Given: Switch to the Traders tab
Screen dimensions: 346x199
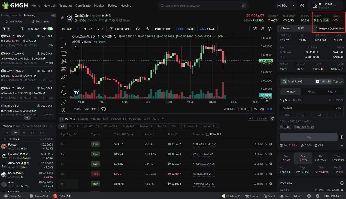Looking at the screenshot, I should 82,118.
